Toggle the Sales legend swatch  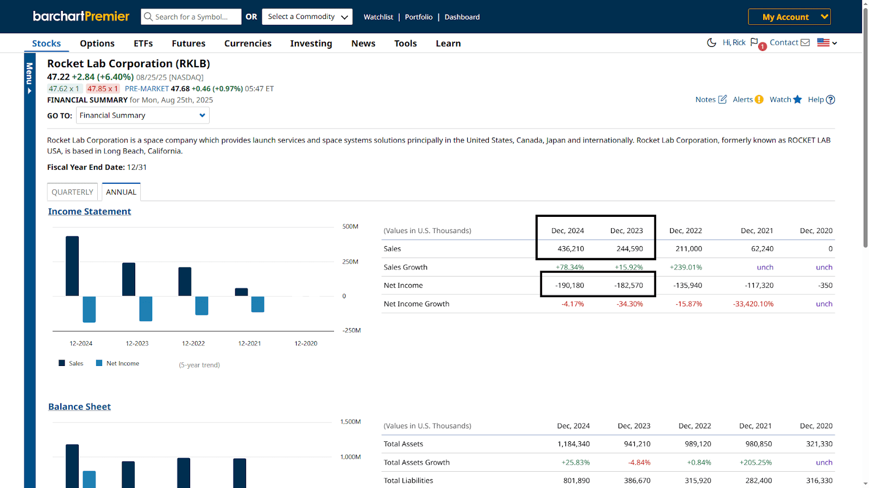pos(61,363)
